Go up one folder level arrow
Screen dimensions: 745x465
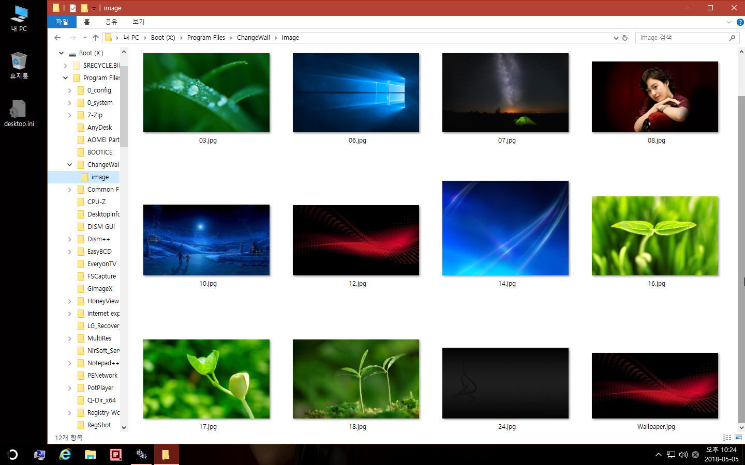(x=96, y=38)
